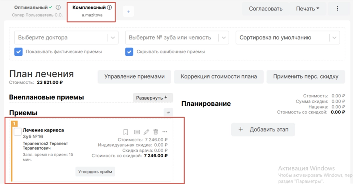Tick the checkbox for Лечение кариеса appointment
353x184 pixels.
(17, 132)
